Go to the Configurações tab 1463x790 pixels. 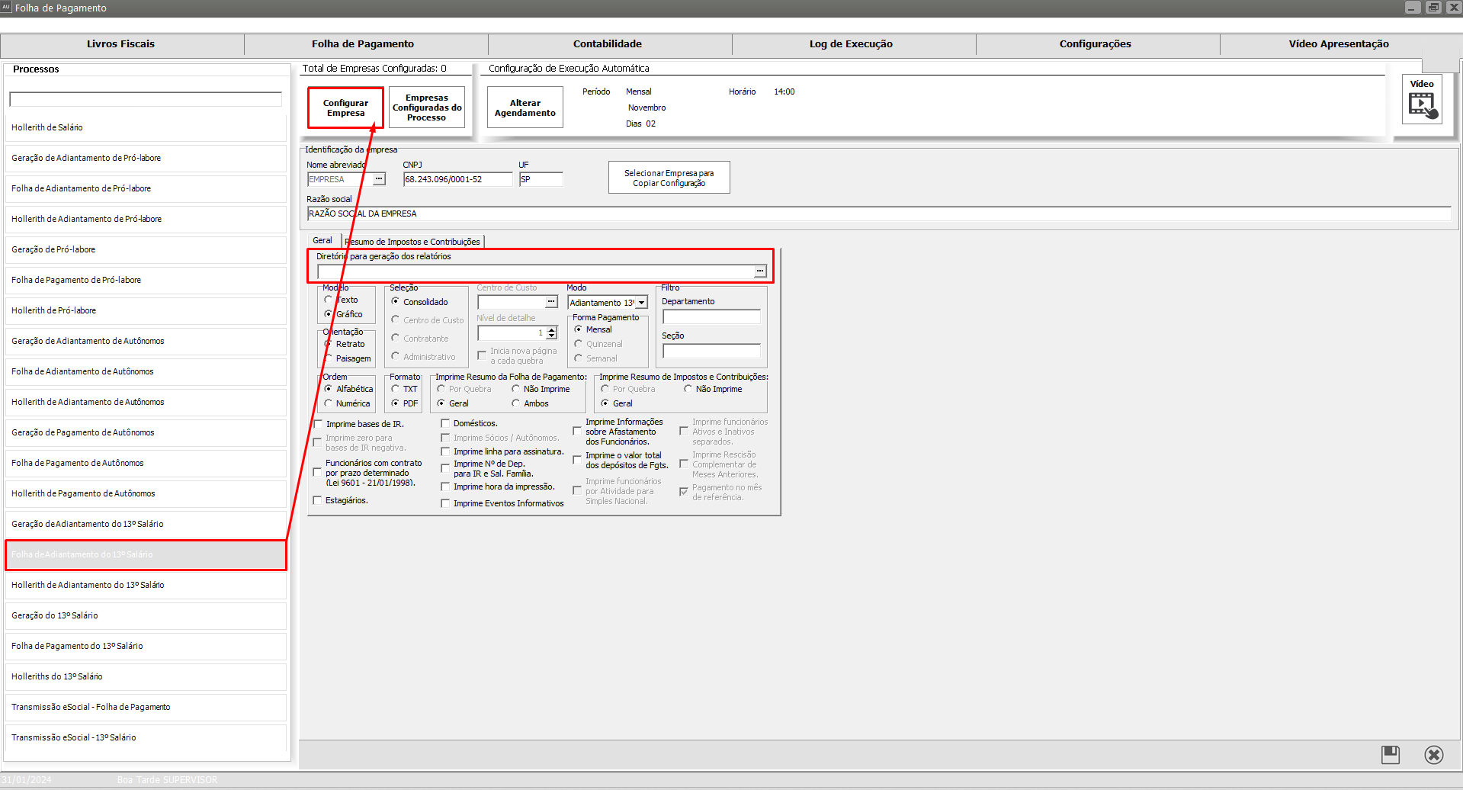click(x=1096, y=44)
